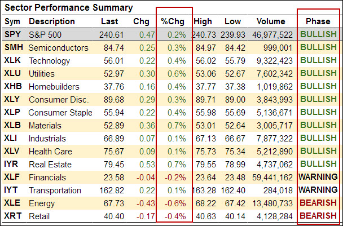Click the High column header
The width and height of the screenshot is (343, 226).
(x=203, y=21)
